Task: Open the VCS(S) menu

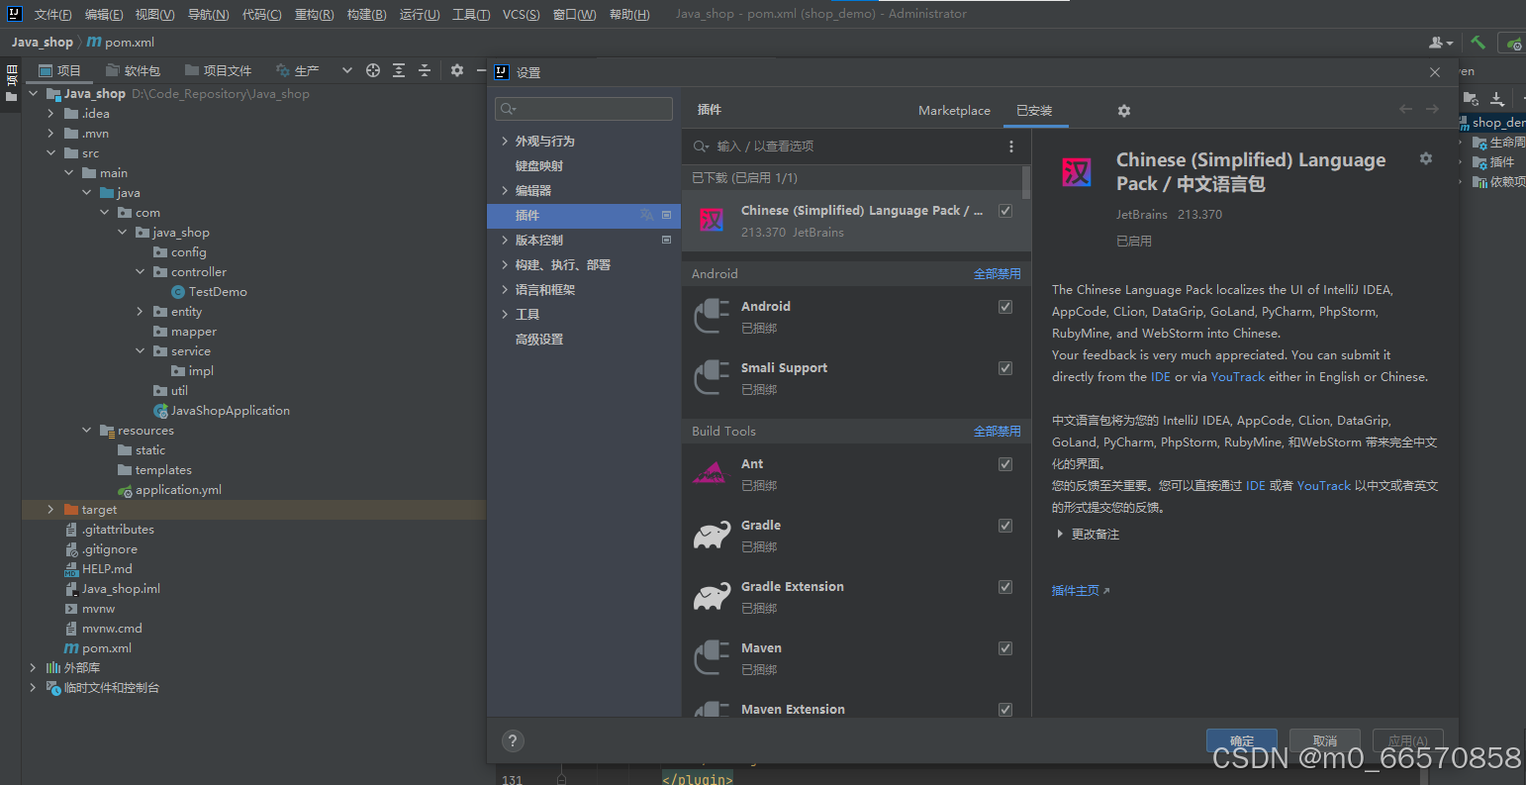Action: tap(522, 15)
